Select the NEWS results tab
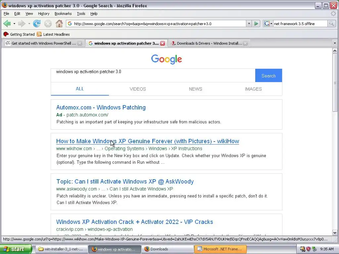 (195, 89)
